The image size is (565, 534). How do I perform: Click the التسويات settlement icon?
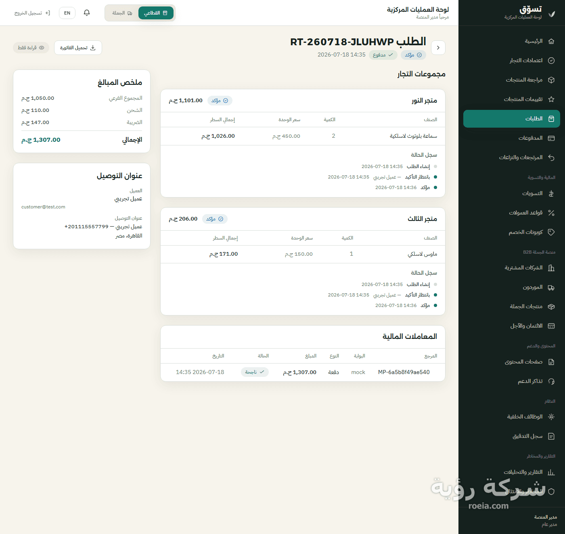coord(551,193)
